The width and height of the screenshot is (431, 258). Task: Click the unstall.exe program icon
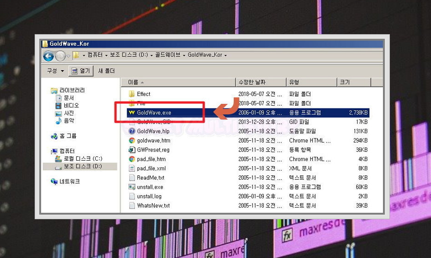[132, 187]
